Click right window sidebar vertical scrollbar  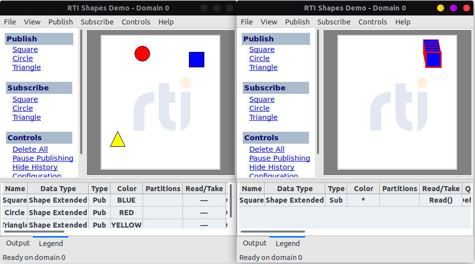[x=318, y=92]
